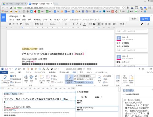Delete comment in Word ribbon
This screenshot has height=117, width=153.
click(48, 79)
